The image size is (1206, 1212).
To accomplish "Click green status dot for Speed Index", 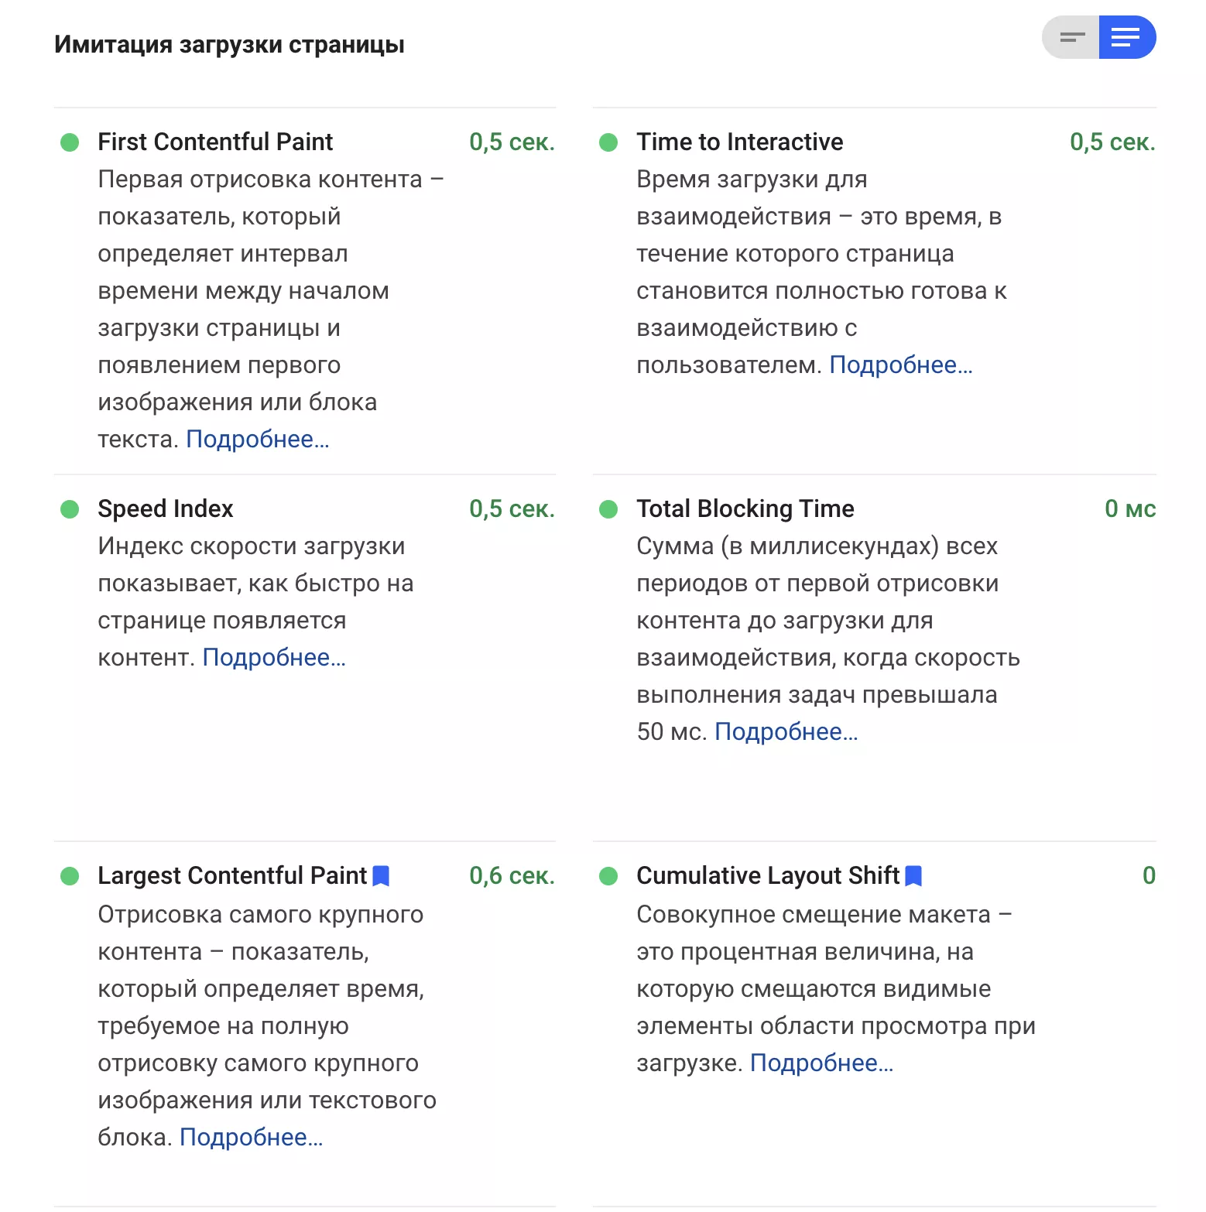I will 70,509.
